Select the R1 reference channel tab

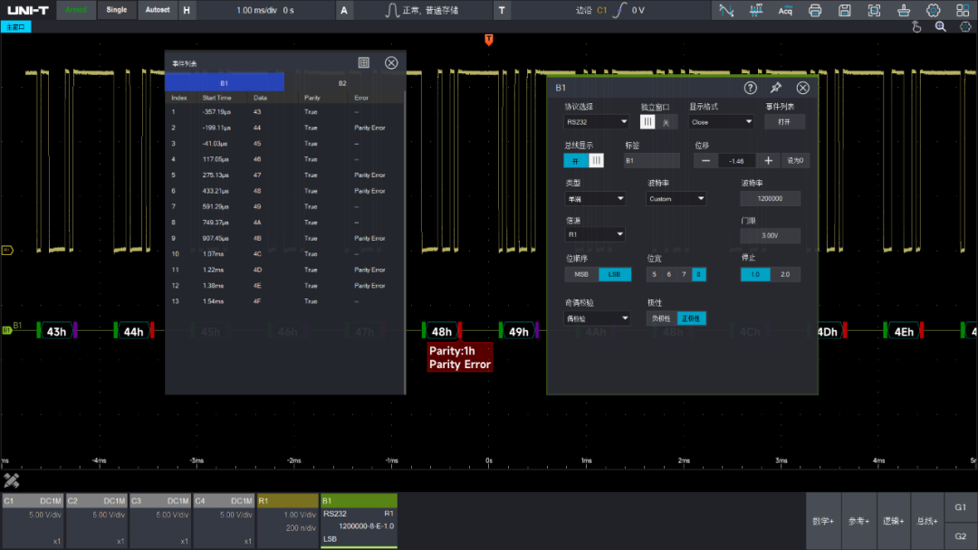click(288, 521)
